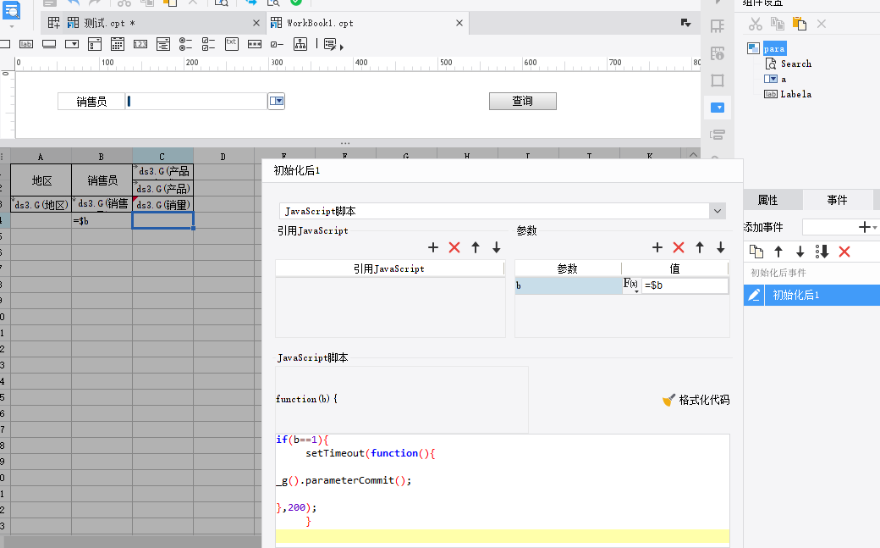Open the JavaScript脚本 event type dropdown
880x548 pixels.
(718, 212)
